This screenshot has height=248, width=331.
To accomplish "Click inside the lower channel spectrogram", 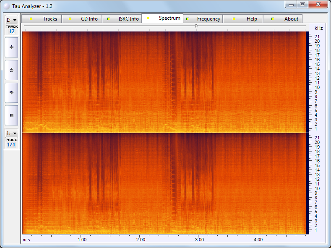I will (x=164, y=184).
